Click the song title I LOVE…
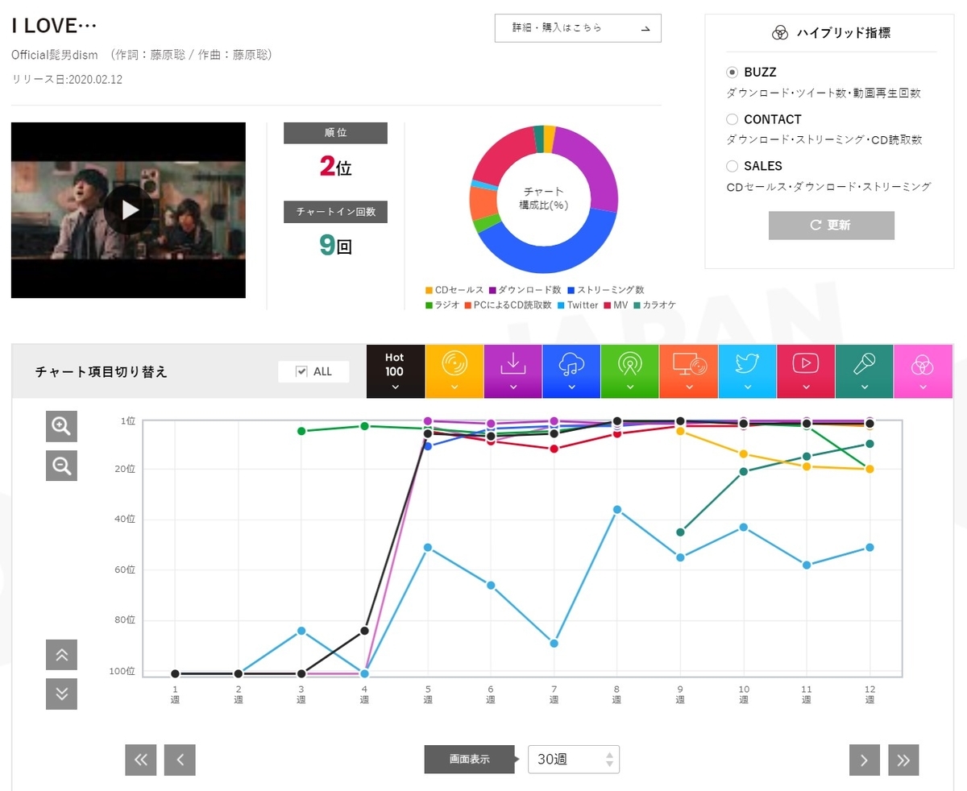This screenshot has height=791, width=967. (x=54, y=25)
